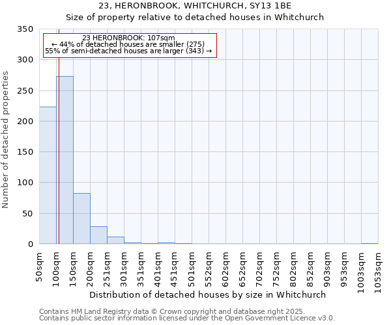Click the x-axis tick label '802sqm'
The image size is (391, 325).
pyautogui.click(x=294, y=270)
